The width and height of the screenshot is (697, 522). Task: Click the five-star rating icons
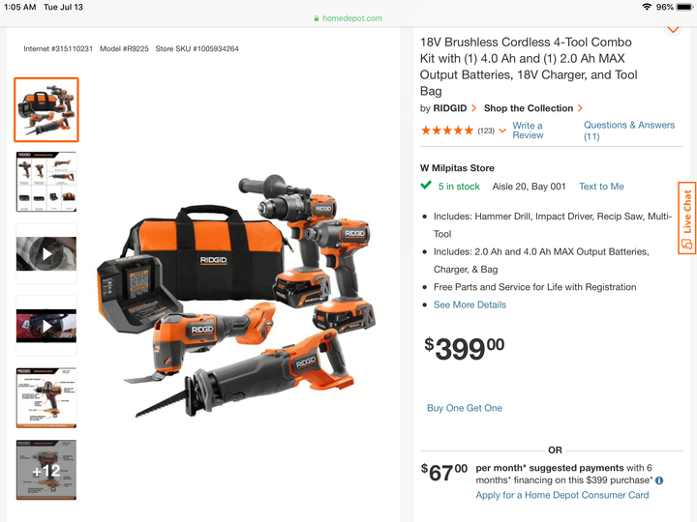coord(447,130)
